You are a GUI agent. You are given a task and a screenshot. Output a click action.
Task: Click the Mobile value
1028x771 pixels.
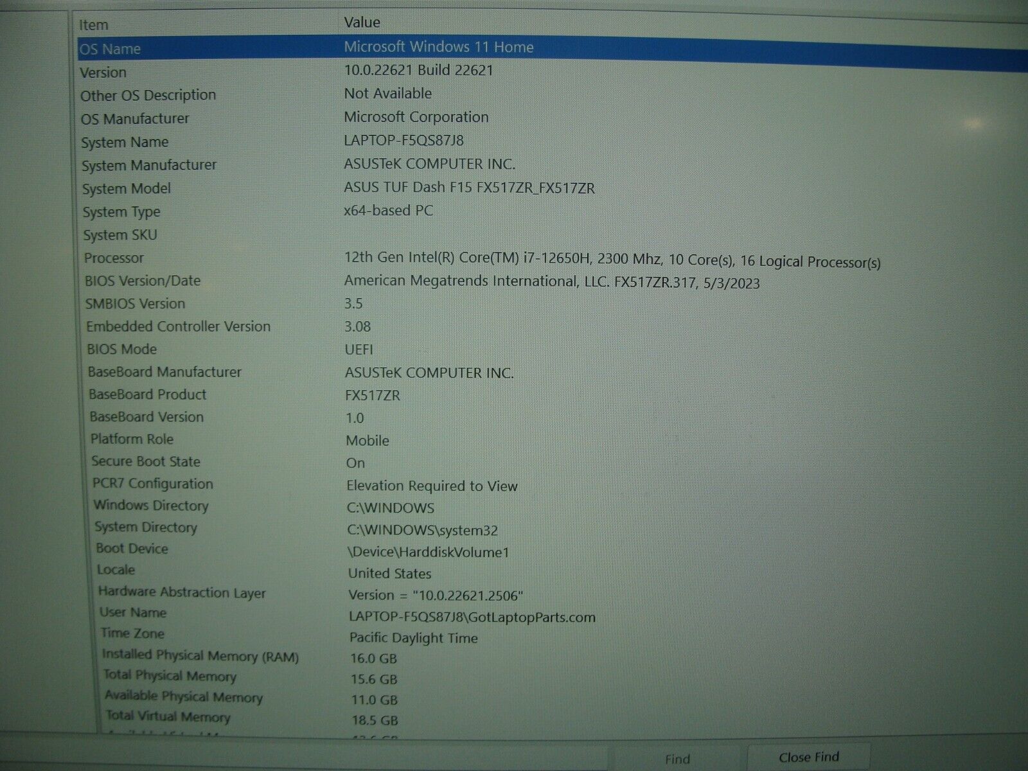click(x=368, y=441)
